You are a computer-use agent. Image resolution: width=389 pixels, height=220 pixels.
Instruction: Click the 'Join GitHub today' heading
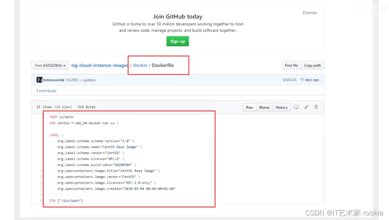click(178, 17)
